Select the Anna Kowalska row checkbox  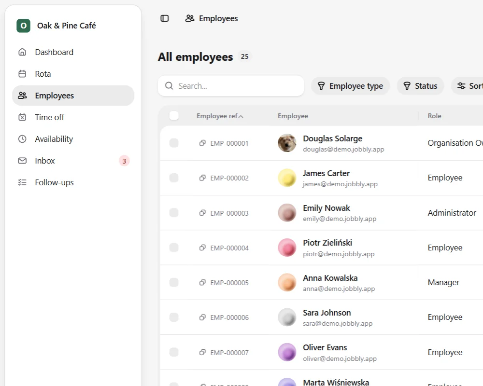coord(174,282)
